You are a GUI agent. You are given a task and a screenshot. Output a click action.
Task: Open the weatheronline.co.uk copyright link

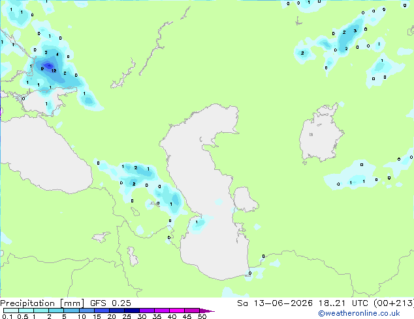pyautogui.click(x=359, y=313)
